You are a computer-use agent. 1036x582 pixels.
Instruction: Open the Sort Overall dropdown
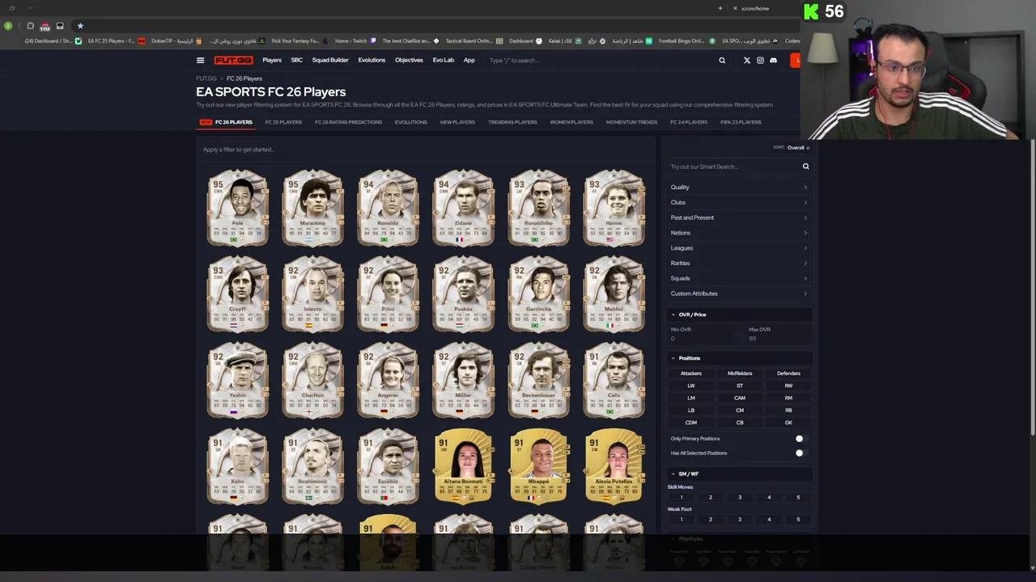coord(798,148)
